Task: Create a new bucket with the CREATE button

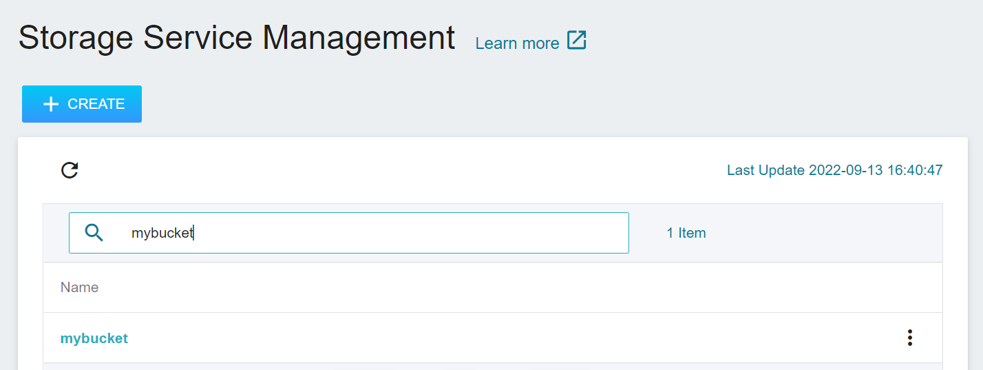Action: pos(82,104)
